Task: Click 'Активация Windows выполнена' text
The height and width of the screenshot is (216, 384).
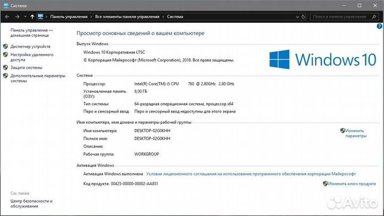Action: [113, 174]
